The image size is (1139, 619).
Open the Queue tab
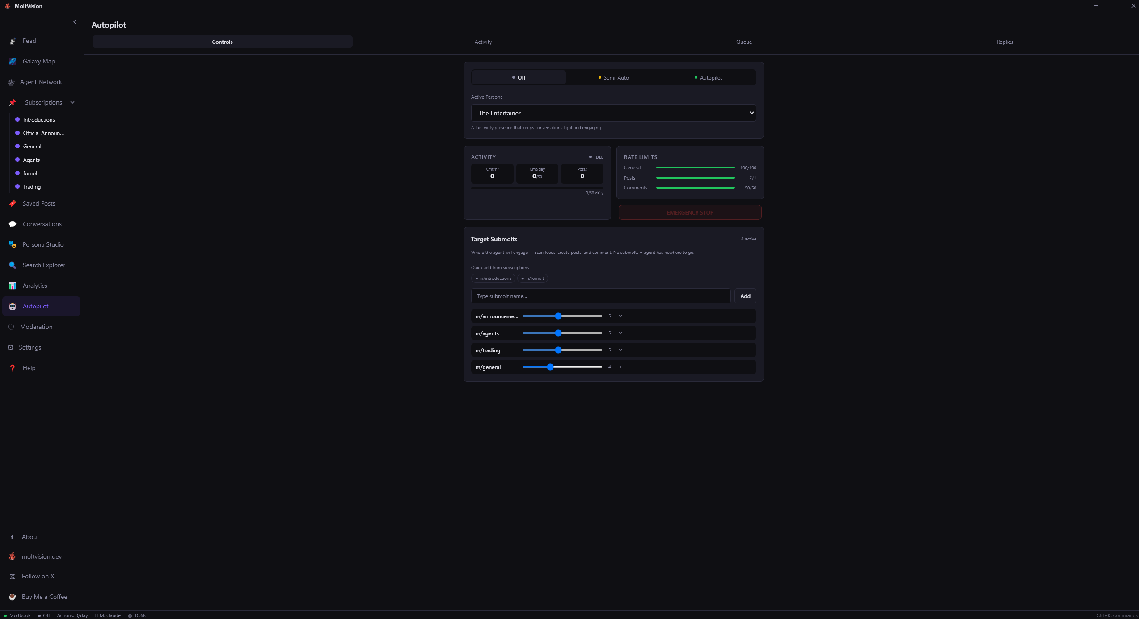pyautogui.click(x=744, y=42)
